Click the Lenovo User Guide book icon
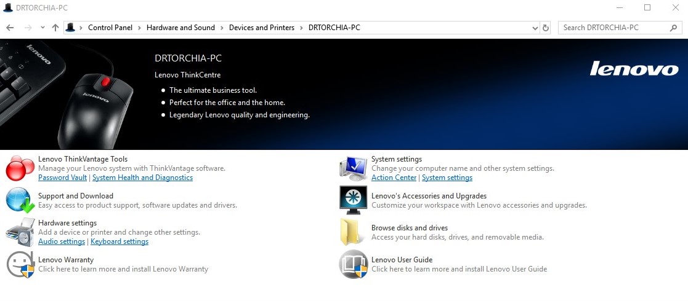688x301 pixels. point(354,264)
